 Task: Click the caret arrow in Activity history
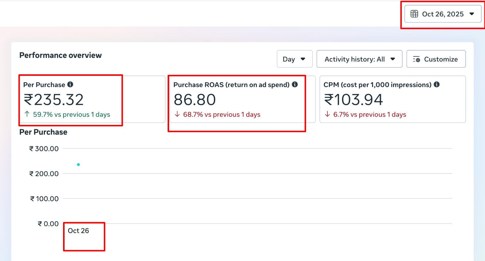[x=393, y=59]
